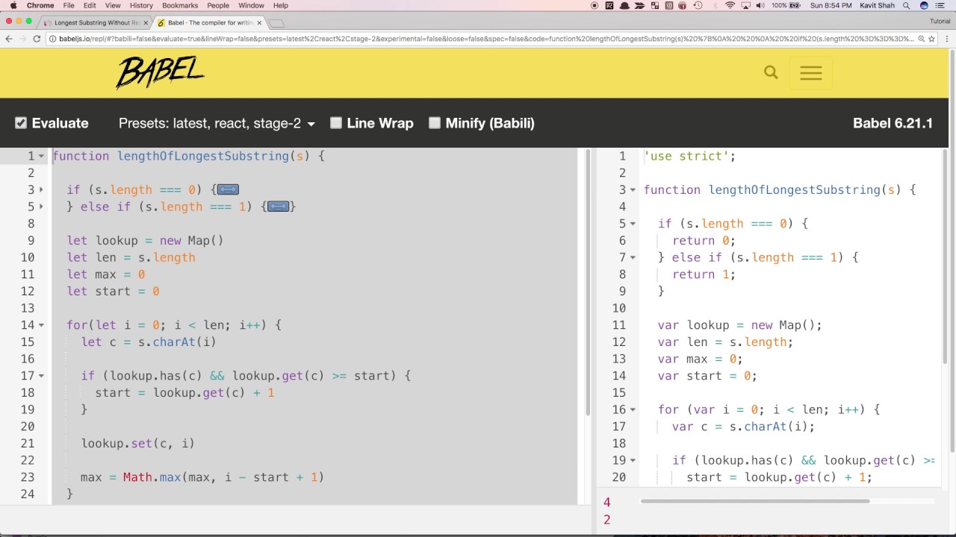Close the Longest Substring tab
The image size is (956, 537).
click(146, 22)
